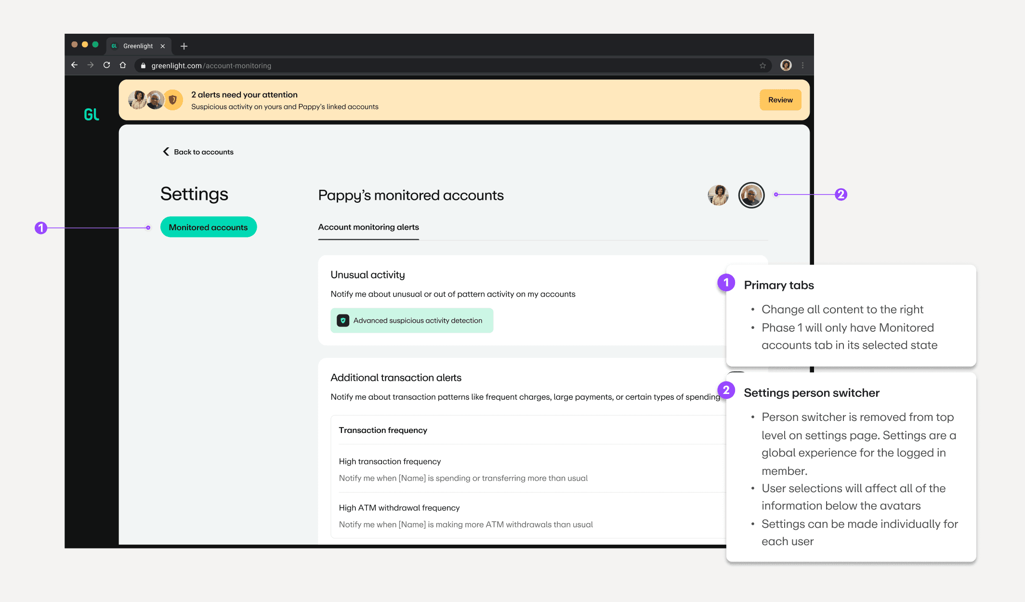1025x602 pixels.
Task: Click the browser forward arrow
Action: click(91, 65)
